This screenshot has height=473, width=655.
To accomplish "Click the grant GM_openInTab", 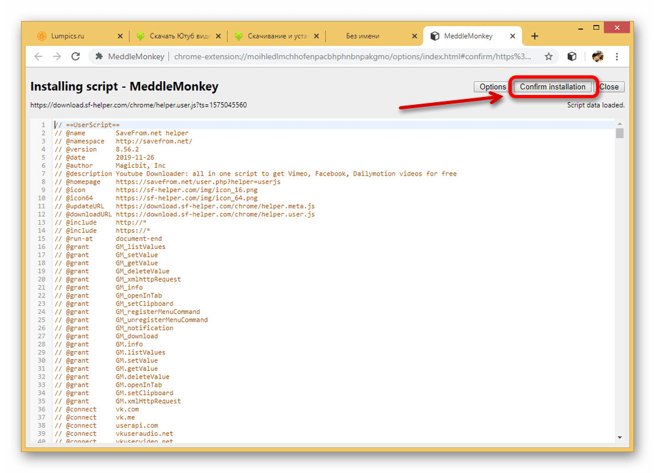I will pos(139,296).
